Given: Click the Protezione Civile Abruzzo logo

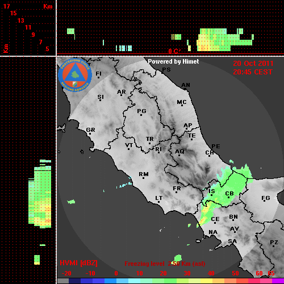Looking at the screenshot, I should pos(75,76).
